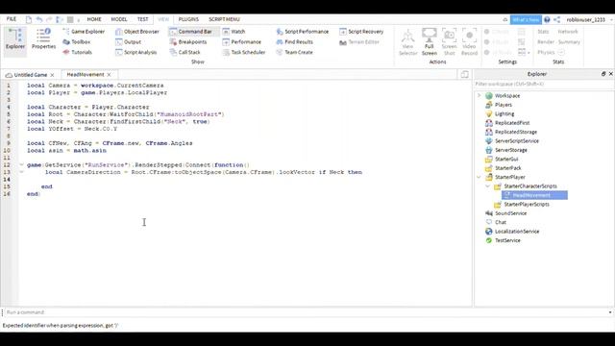Open the Breakpoints window
Viewport: 615px width, 346px height.
click(x=188, y=41)
